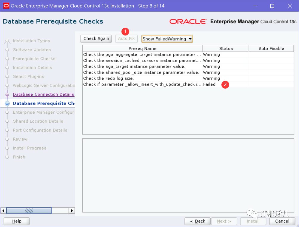
Task: Select the shared_pool_size parameter row
Action: click(188, 72)
